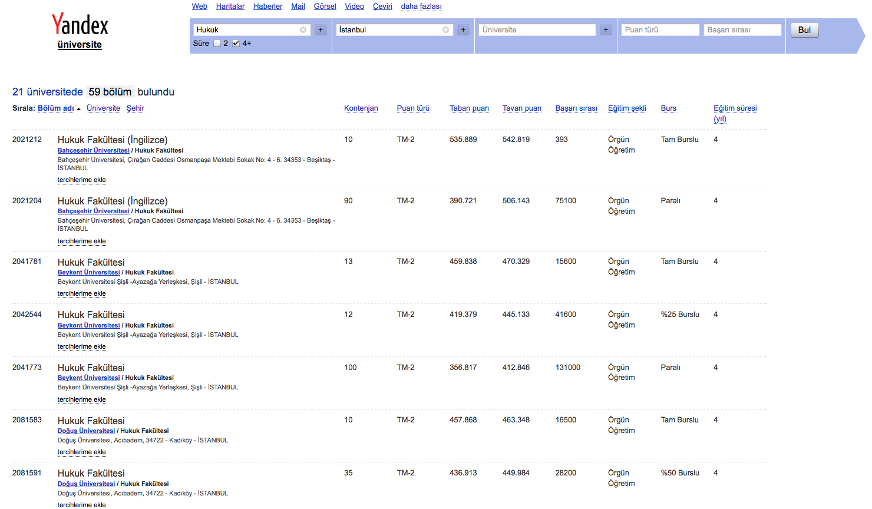
Task: Sort by Burs column
Action: pyautogui.click(x=669, y=108)
